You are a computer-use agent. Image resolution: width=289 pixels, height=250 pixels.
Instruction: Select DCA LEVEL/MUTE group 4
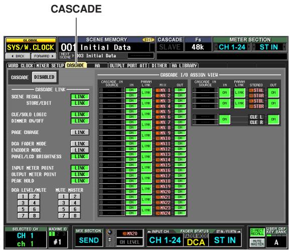pyautogui.click(x=34, y=203)
